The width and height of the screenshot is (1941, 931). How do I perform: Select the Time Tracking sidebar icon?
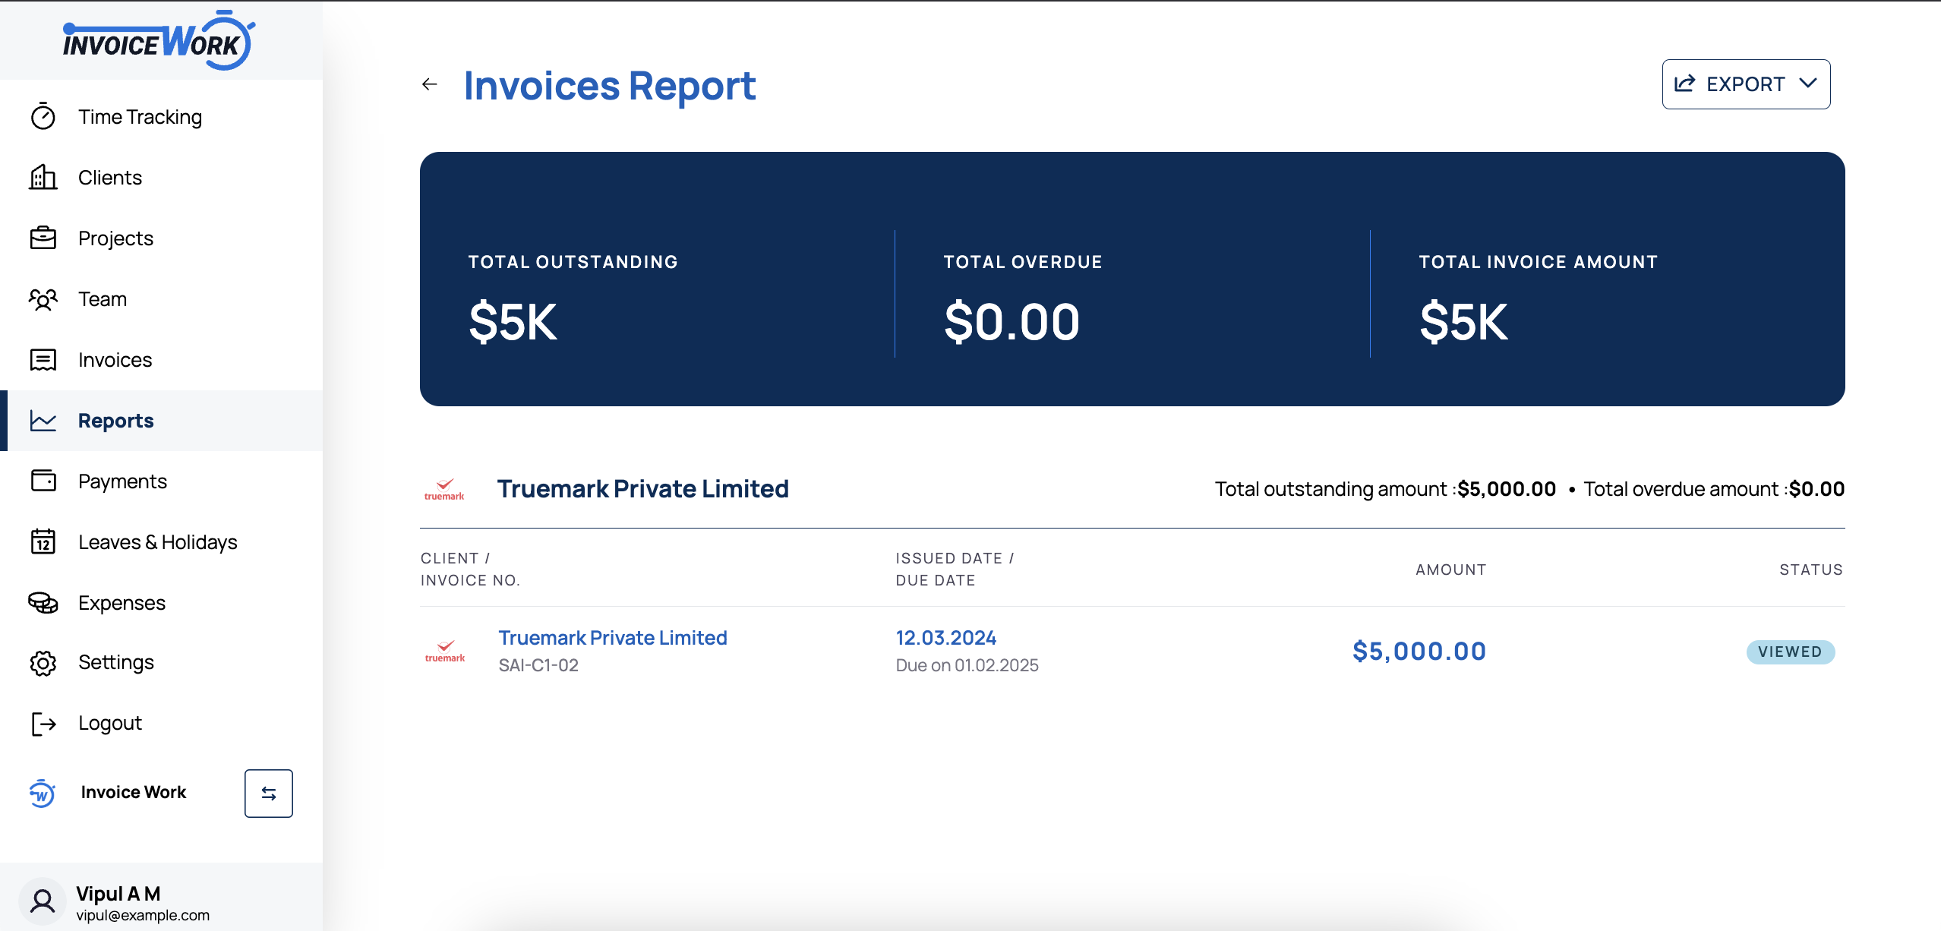point(43,116)
